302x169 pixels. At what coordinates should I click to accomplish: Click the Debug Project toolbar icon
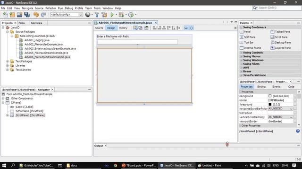(x=121, y=15)
